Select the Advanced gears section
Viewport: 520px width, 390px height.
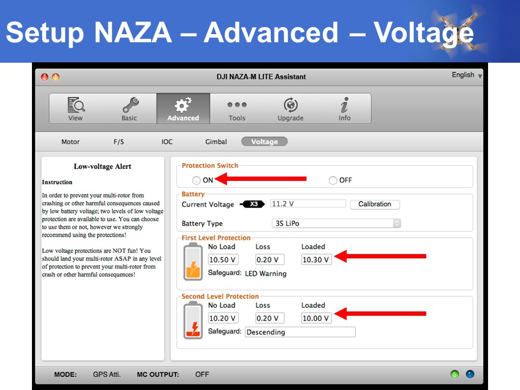coord(183,109)
